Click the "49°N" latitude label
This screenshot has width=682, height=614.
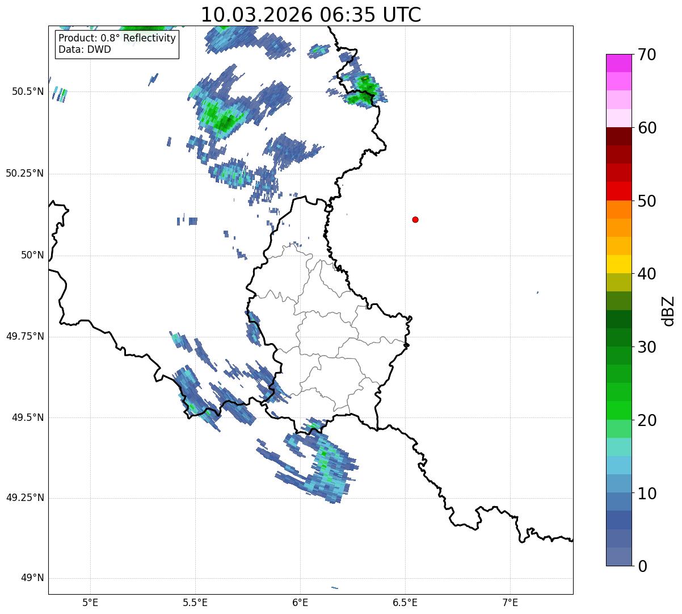pyautogui.click(x=32, y=578)
